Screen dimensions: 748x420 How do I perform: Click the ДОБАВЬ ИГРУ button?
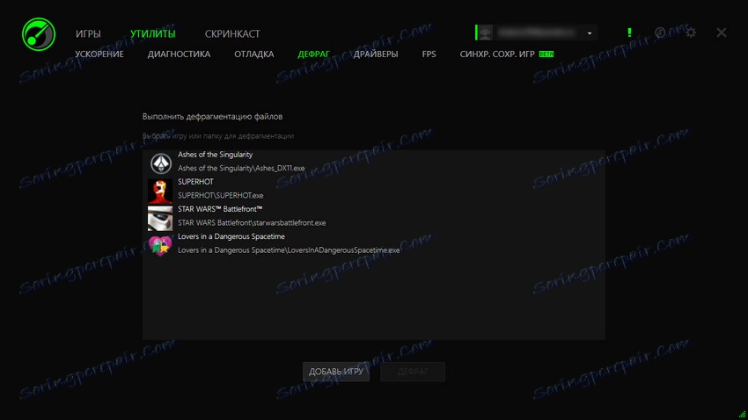pos(336,372)
